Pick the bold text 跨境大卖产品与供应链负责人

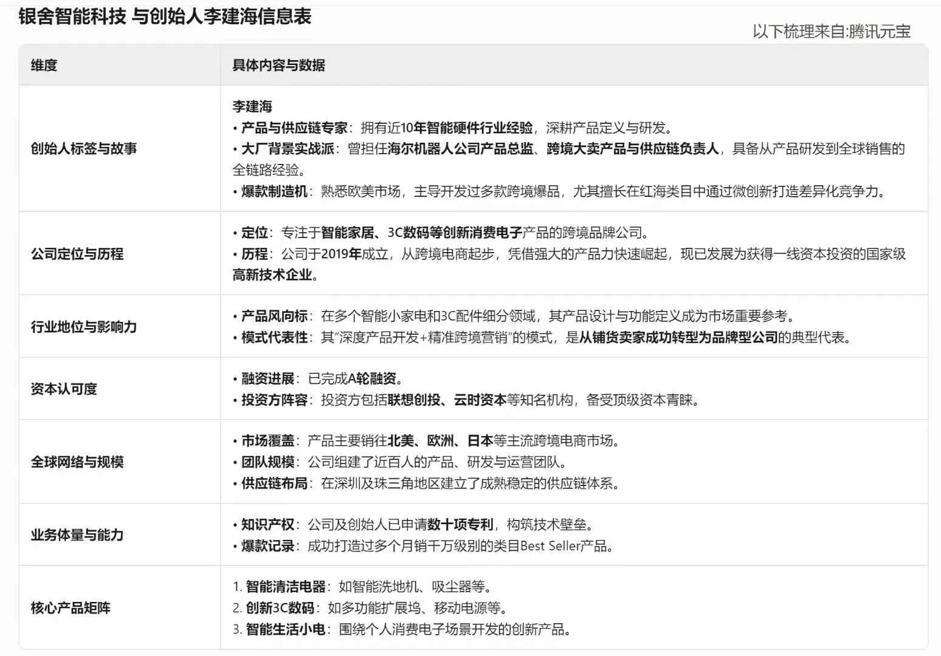click(633, 149)
